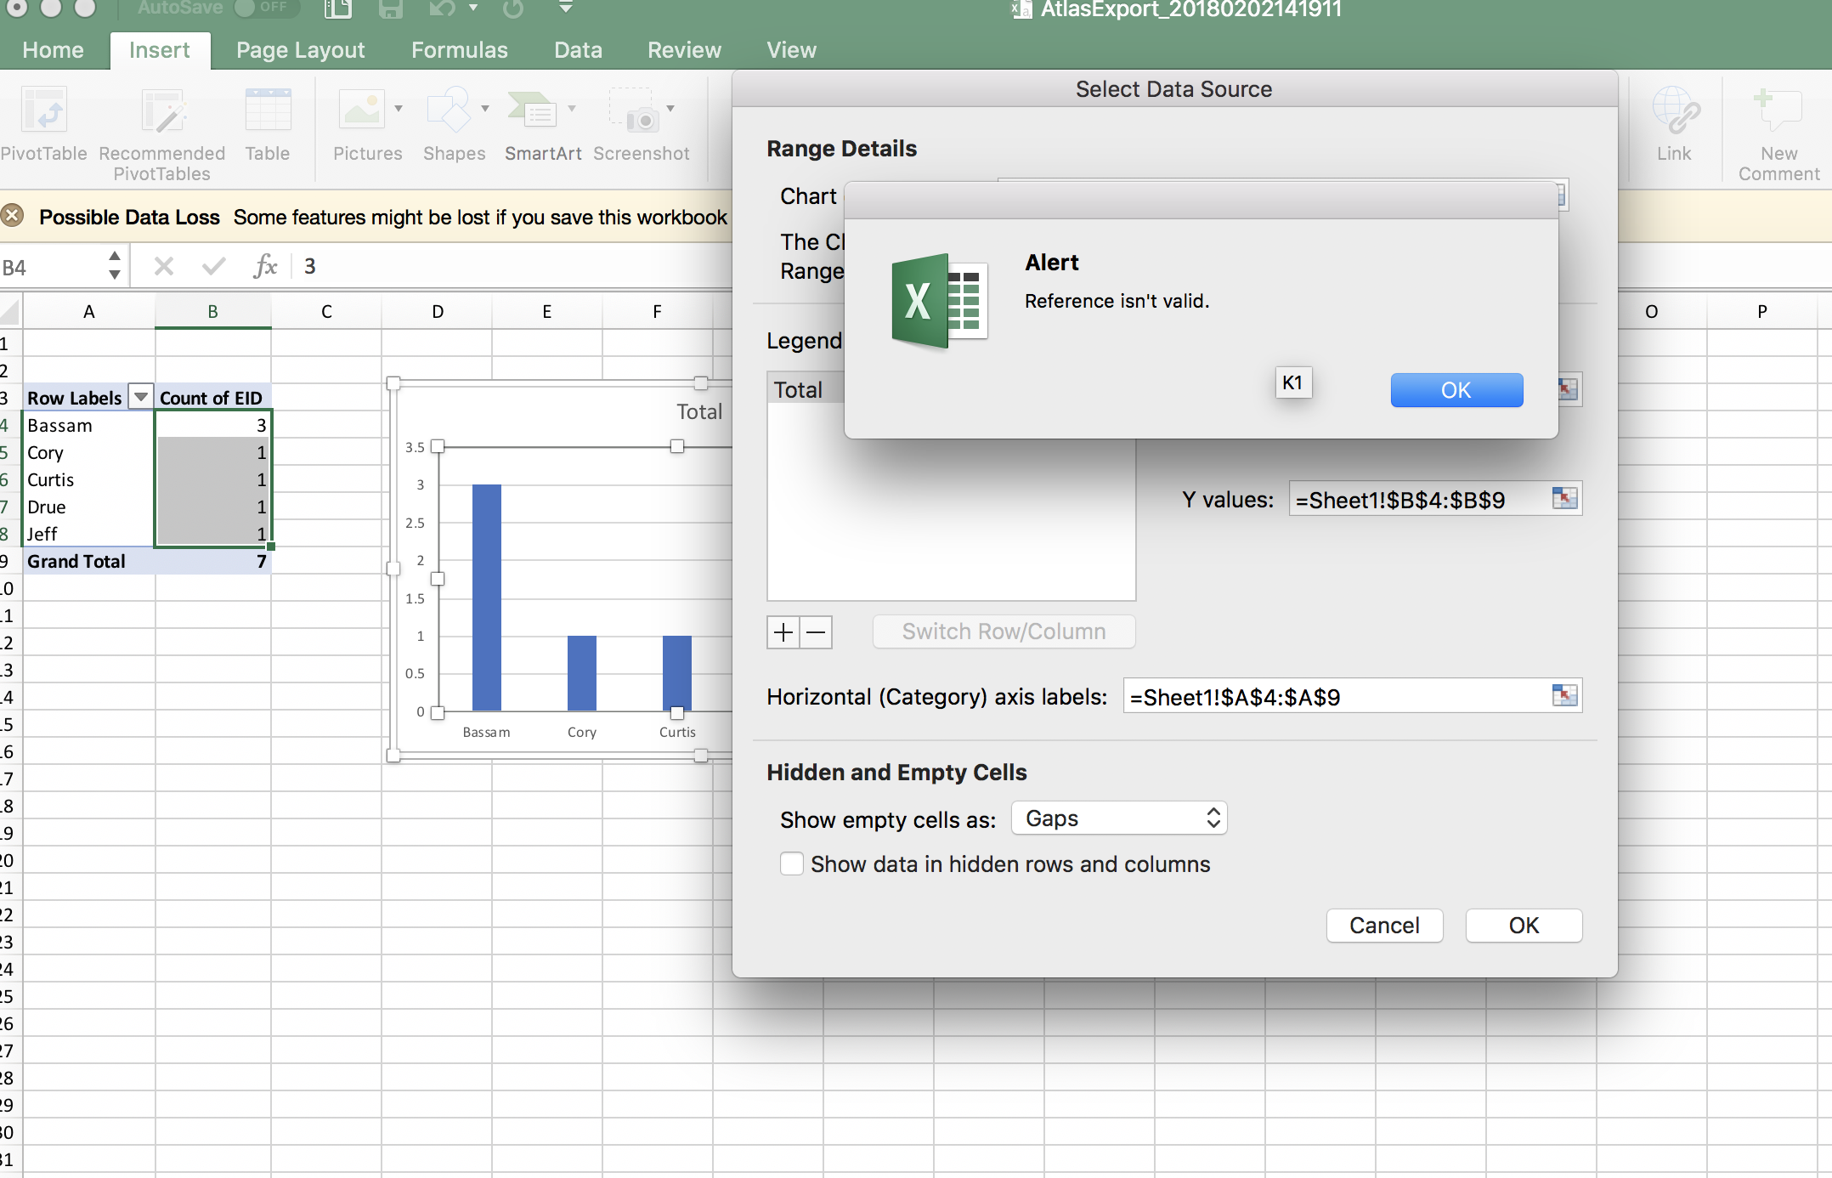Open the Review tab
Viewport: 1832px width, 1178px height.
tap(684, 50)
